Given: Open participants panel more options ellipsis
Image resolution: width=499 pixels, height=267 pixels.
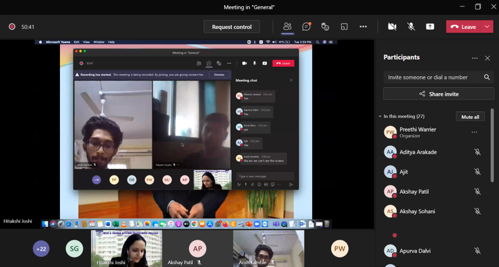Looking at the screenshot, I should click(x=475, y=58).
